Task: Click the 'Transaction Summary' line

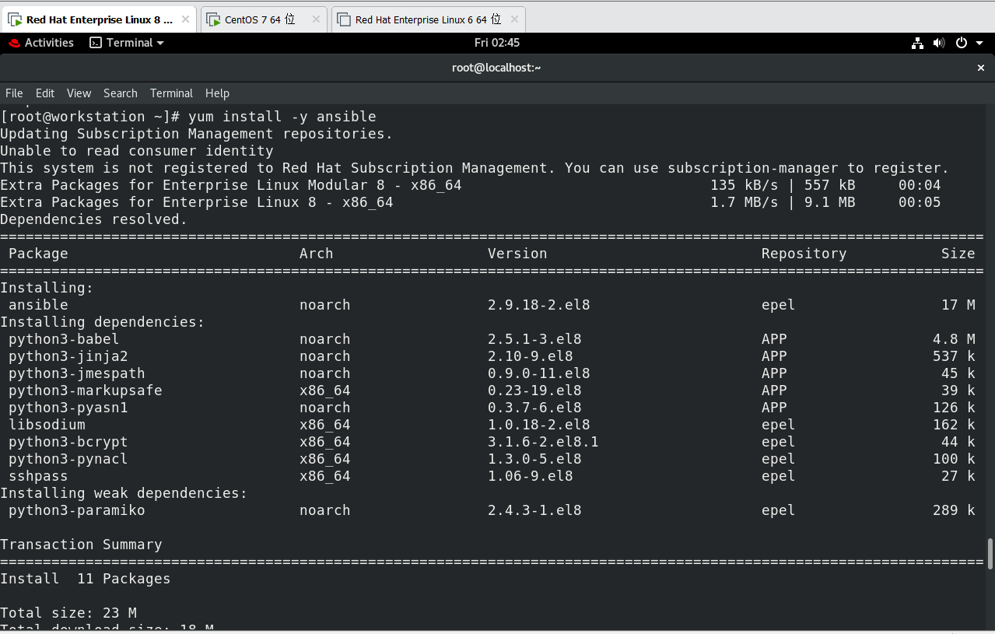Action: tap(81, 545)
